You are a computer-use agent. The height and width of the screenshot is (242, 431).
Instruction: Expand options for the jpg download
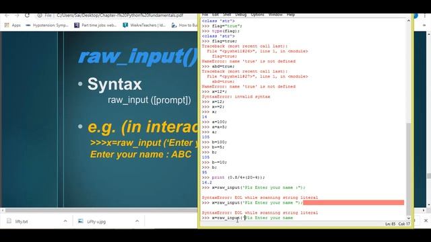coord(137,221)
